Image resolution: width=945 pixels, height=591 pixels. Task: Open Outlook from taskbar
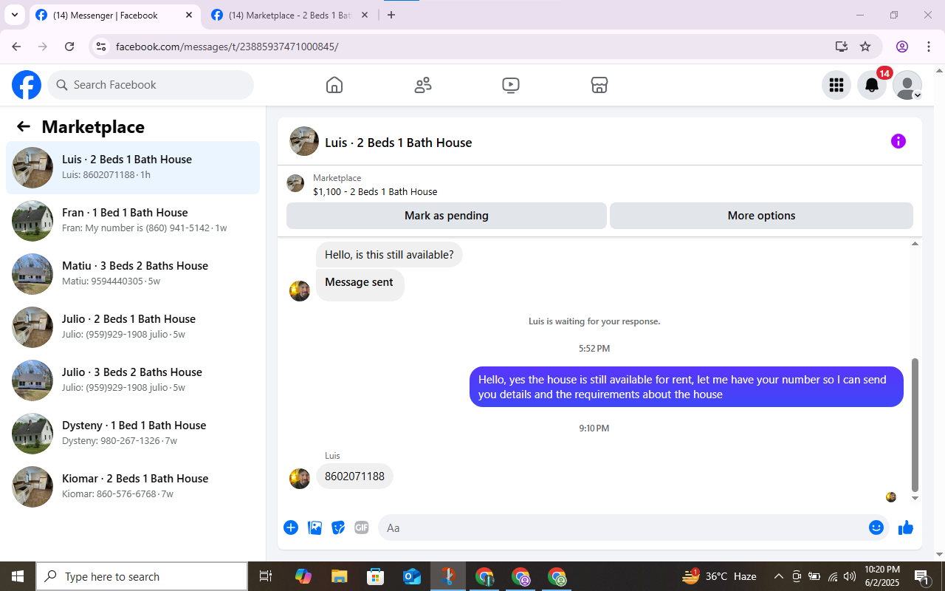[x=411, y=576]
